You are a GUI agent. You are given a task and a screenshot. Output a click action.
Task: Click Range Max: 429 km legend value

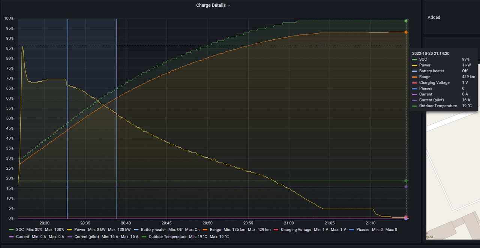259,230
